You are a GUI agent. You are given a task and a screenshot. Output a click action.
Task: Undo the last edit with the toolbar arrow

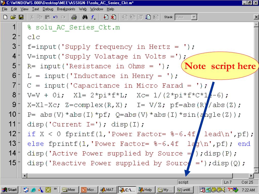[55, 17]
